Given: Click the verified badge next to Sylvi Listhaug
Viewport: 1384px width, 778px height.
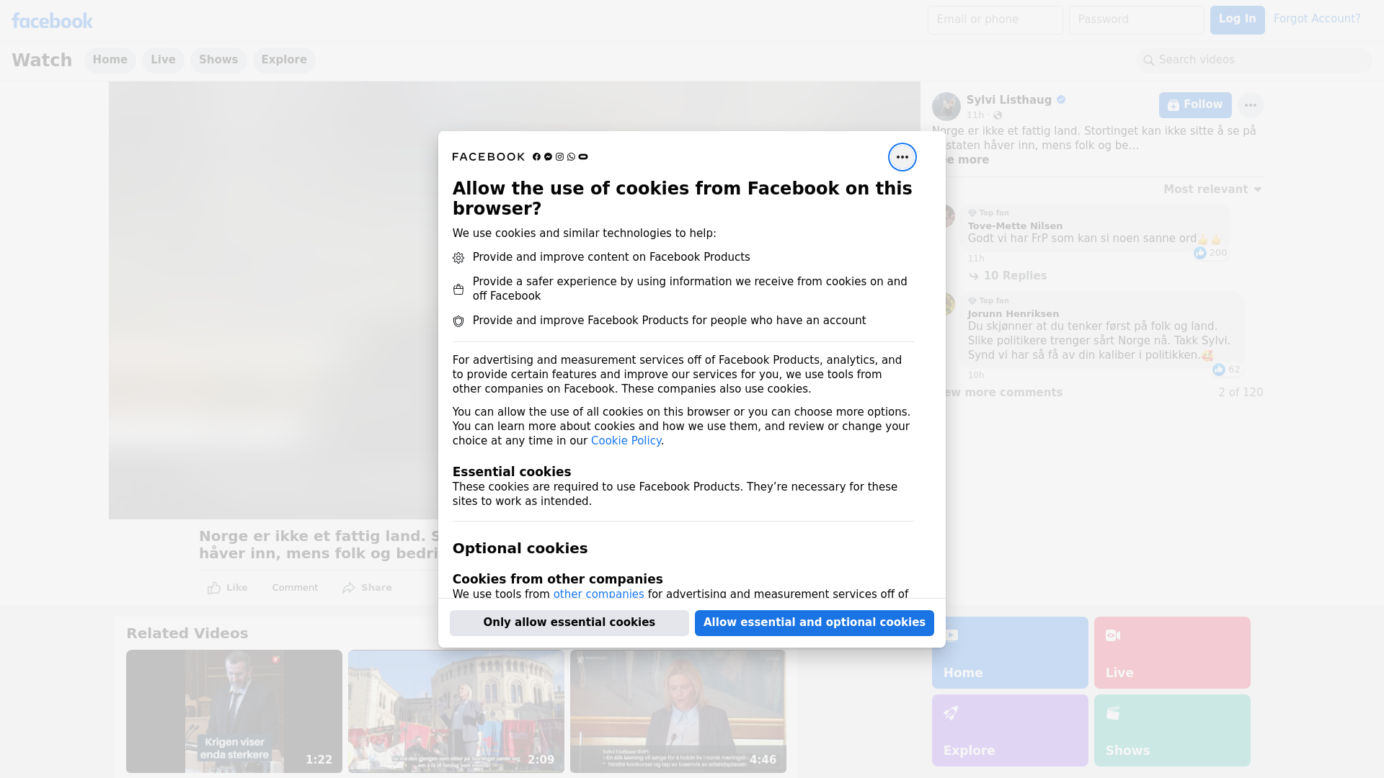Looking at the screenshot, I should (x=1061, y=100).
